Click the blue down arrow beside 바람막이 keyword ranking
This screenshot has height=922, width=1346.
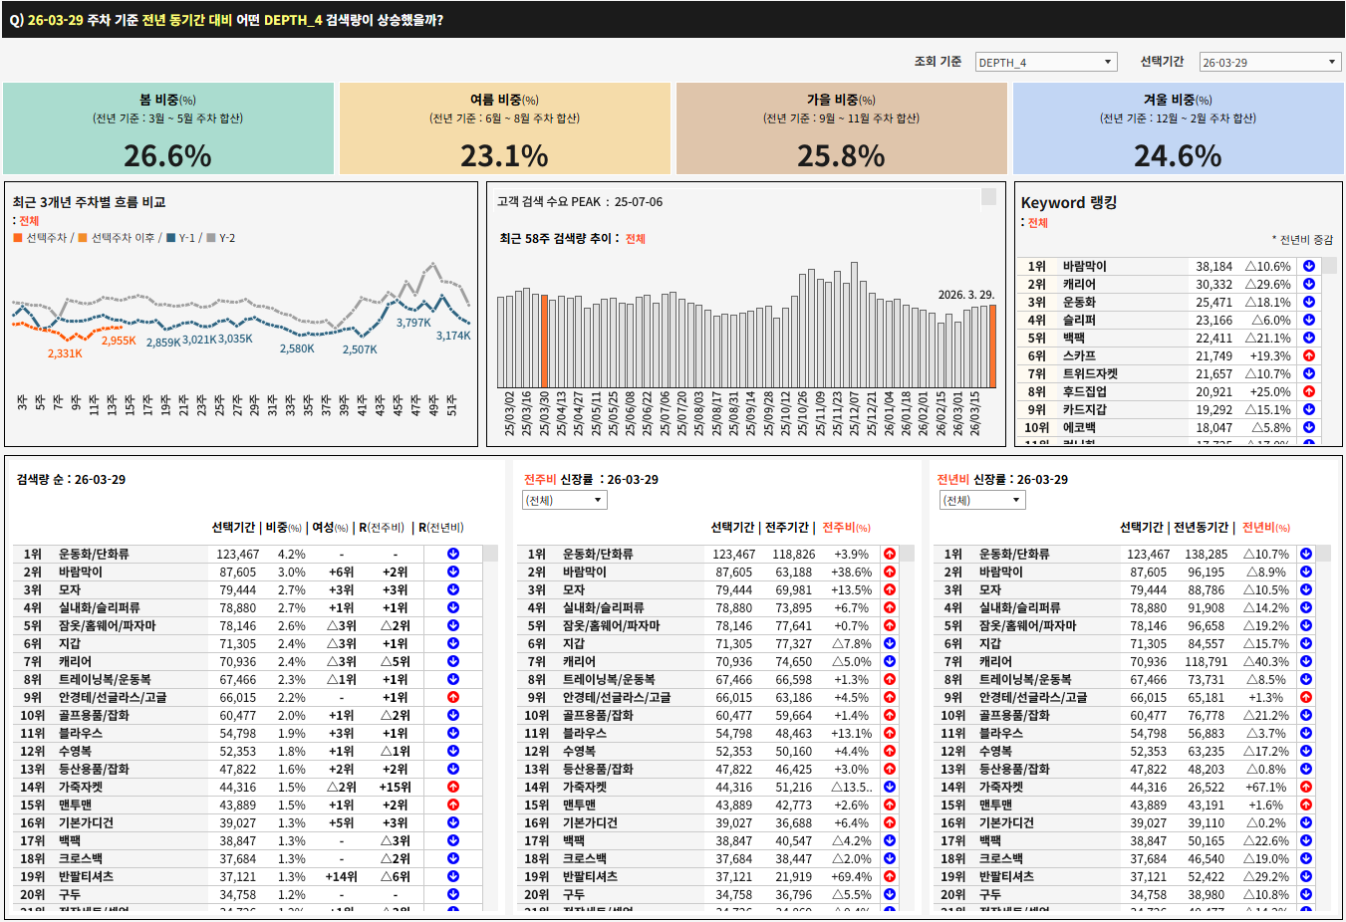[x=1309, y=266]
